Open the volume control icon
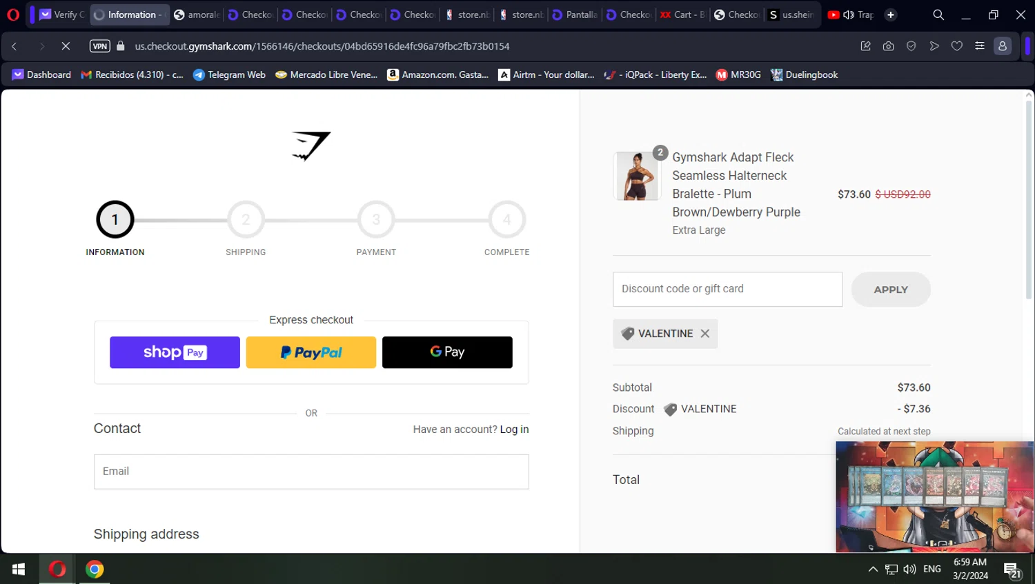The width and height of the screenshot is (1035, 584). coord(909,569)
